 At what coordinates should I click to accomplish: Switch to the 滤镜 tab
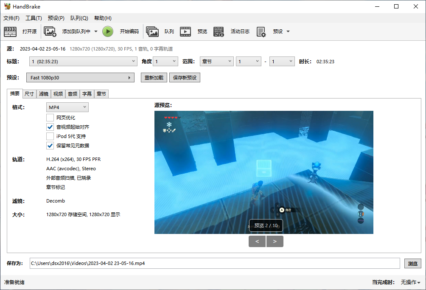(43, 94)
